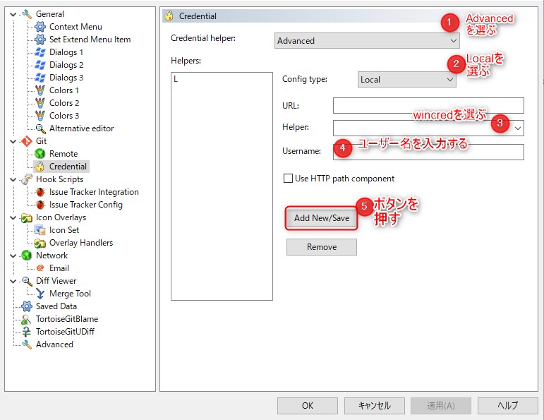
Task: Click the Remove button
Action: coord(322,247)
